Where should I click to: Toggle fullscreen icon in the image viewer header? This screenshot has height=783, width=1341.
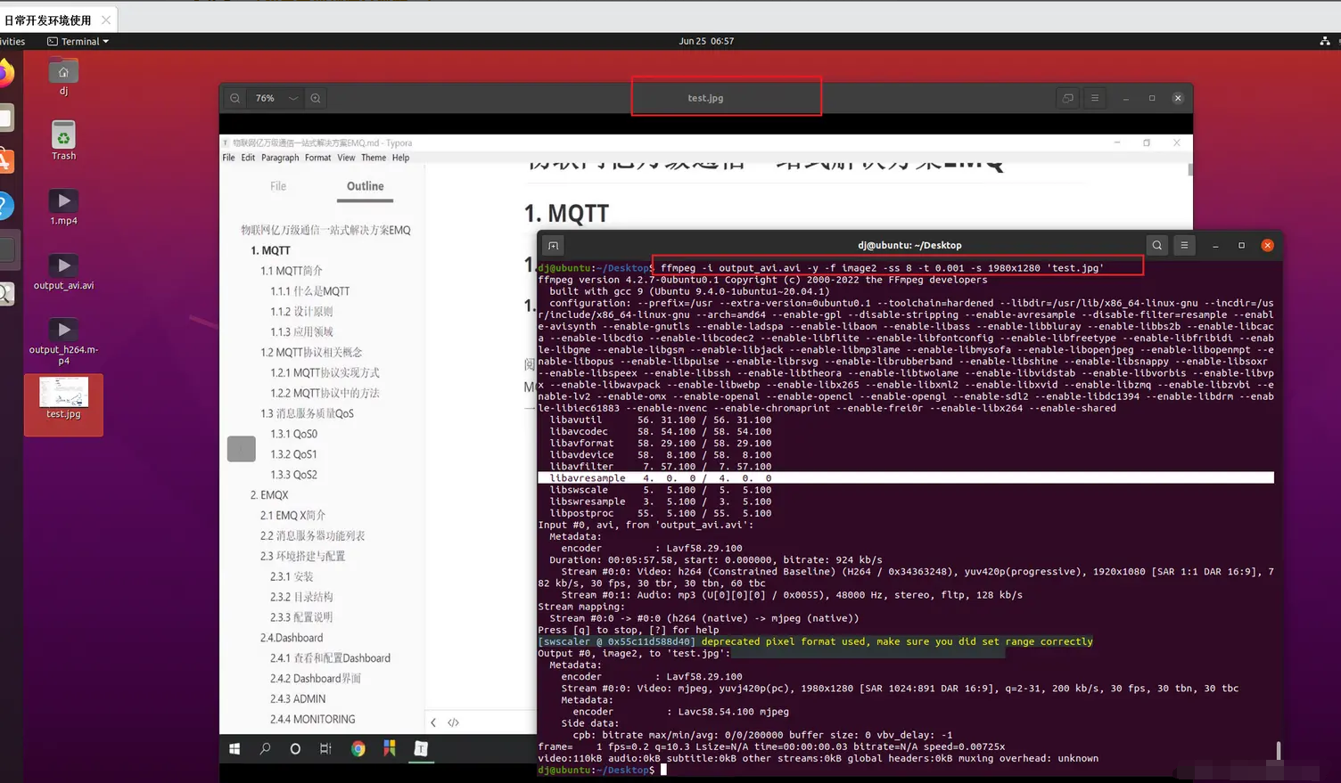tap(1068, 98)
